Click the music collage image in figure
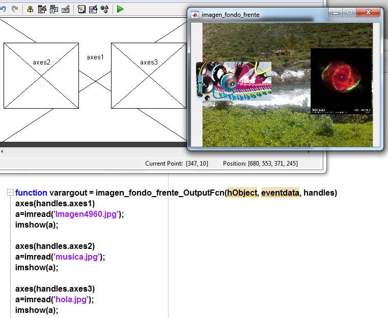 pyautogui.click(x=234, y=81)
